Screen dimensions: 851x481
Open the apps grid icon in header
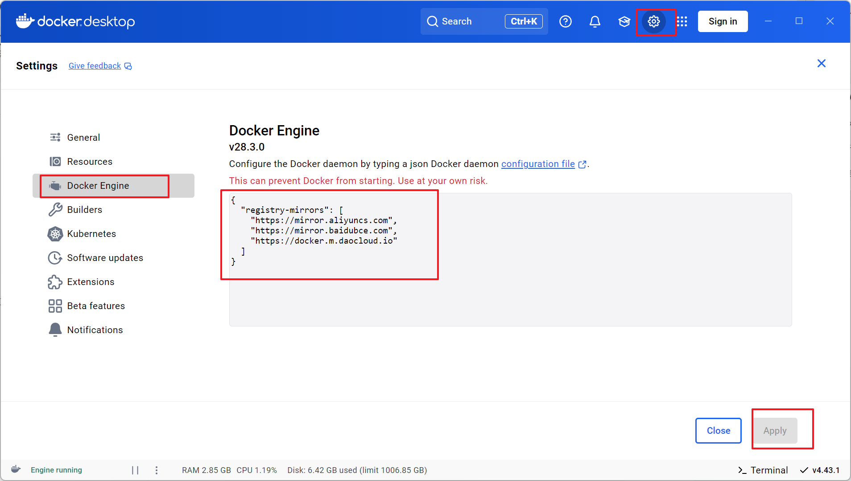point(682,21)
